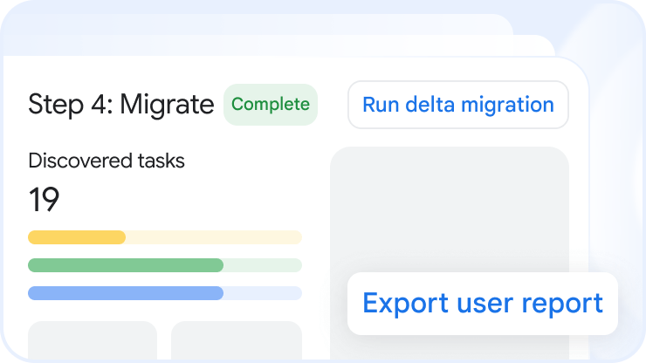Select the Step 4: Migrate heading
The width and height of the screenshot is (646, 363).
[120, 105]
